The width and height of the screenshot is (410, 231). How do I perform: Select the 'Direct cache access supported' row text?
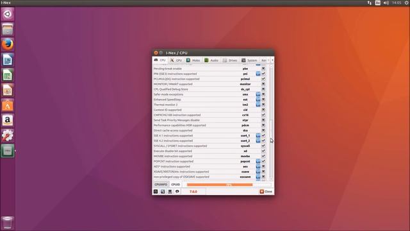point(173,130)
